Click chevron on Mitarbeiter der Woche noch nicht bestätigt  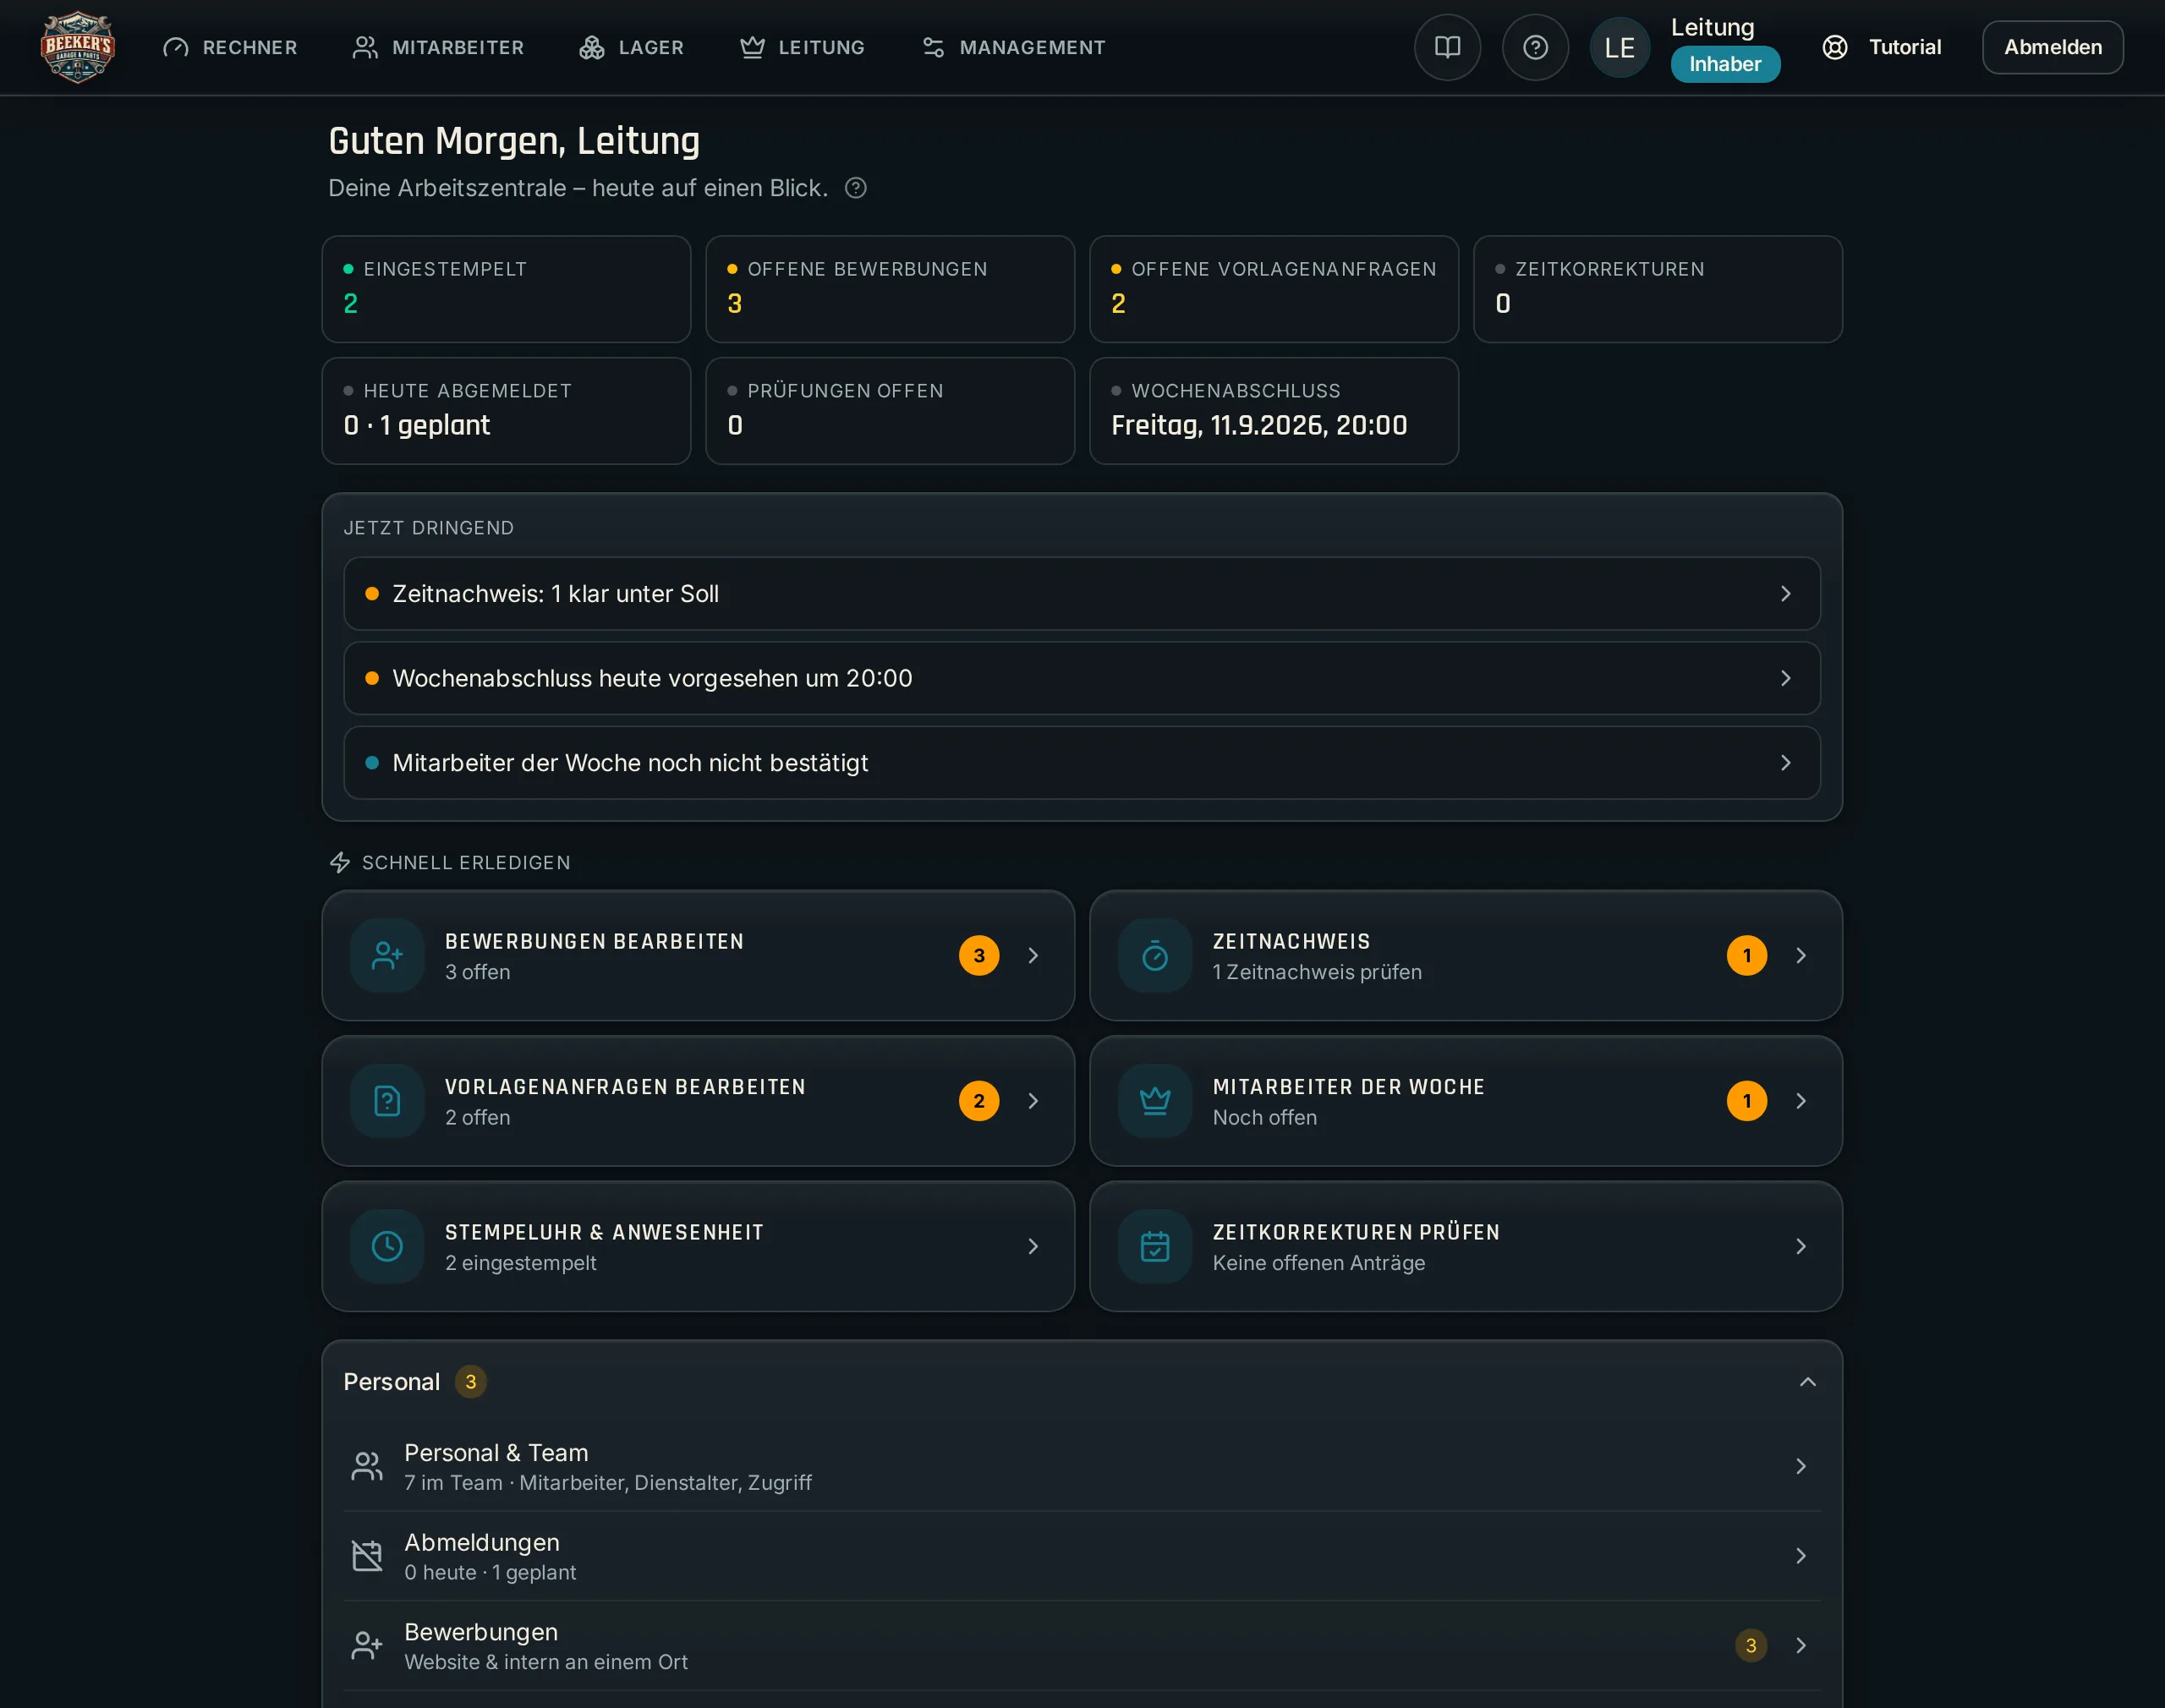[x=1786, y=763]
